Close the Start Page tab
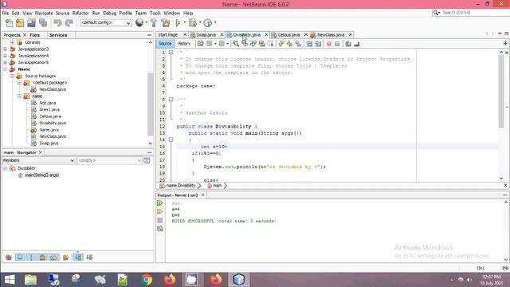 185,34
